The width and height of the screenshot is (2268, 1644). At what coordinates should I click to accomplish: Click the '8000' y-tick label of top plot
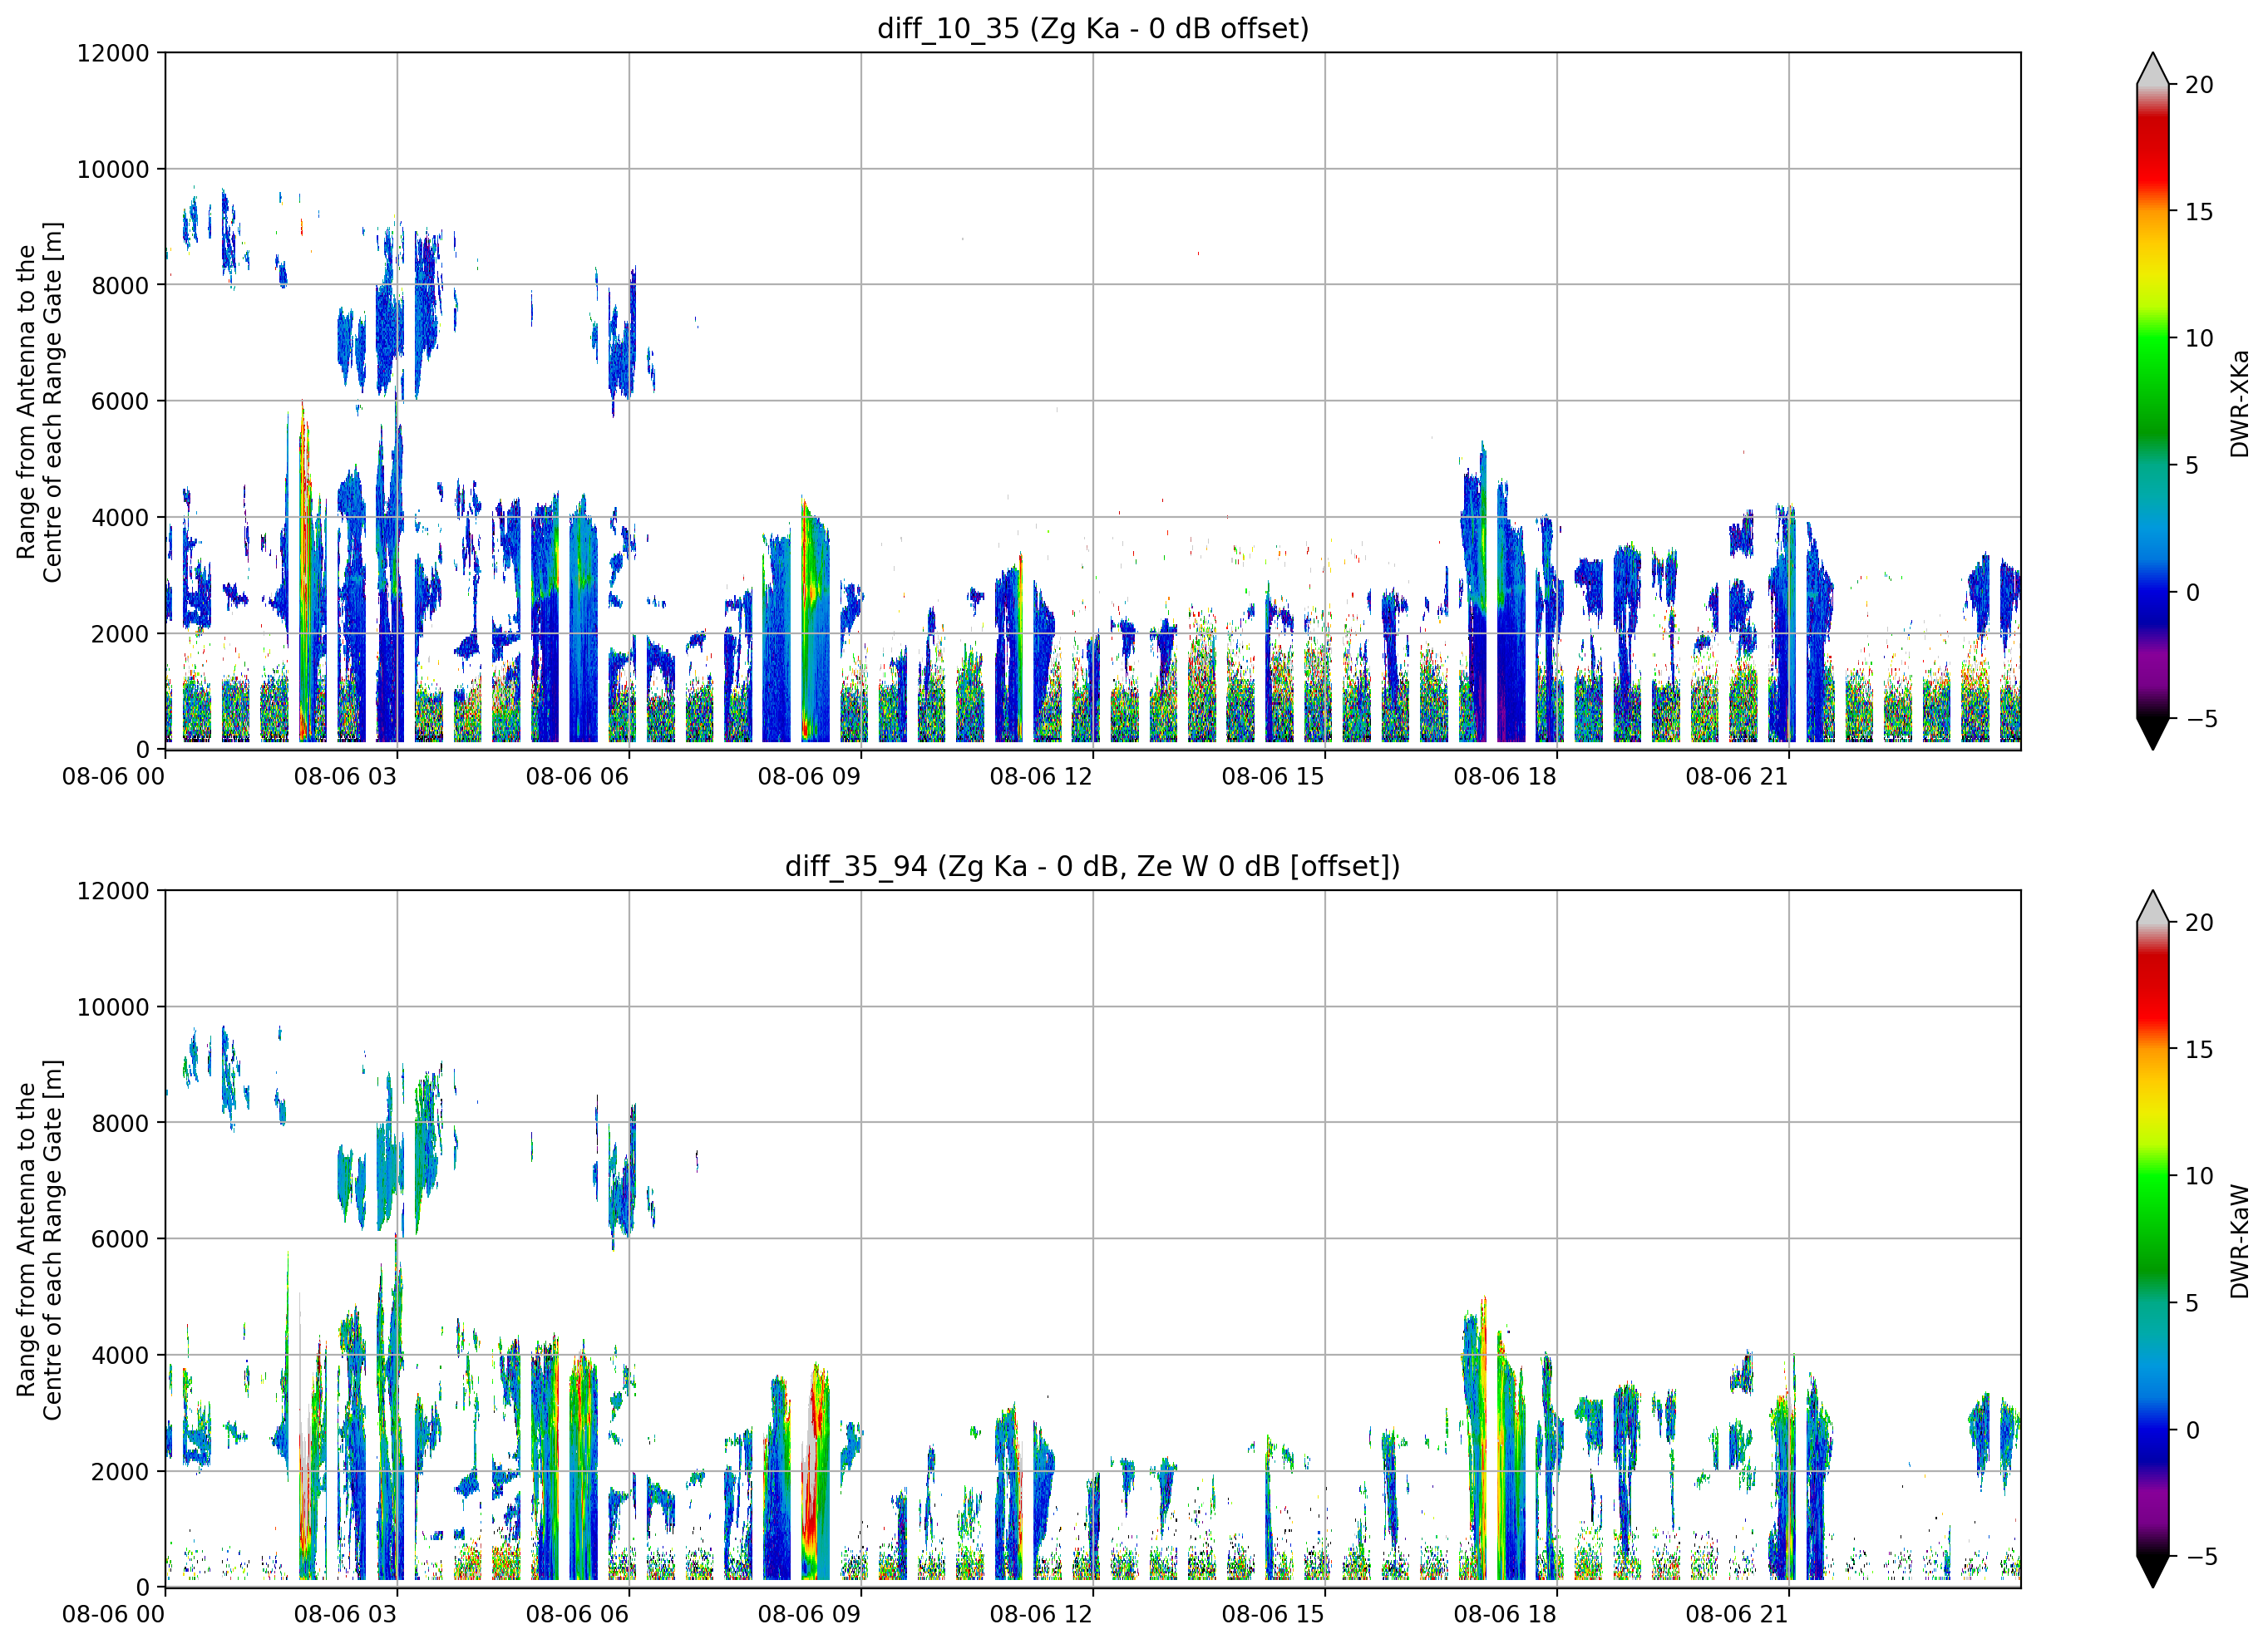coord(120,286)
